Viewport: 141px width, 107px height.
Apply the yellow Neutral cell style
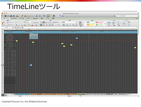coord(91,25)
